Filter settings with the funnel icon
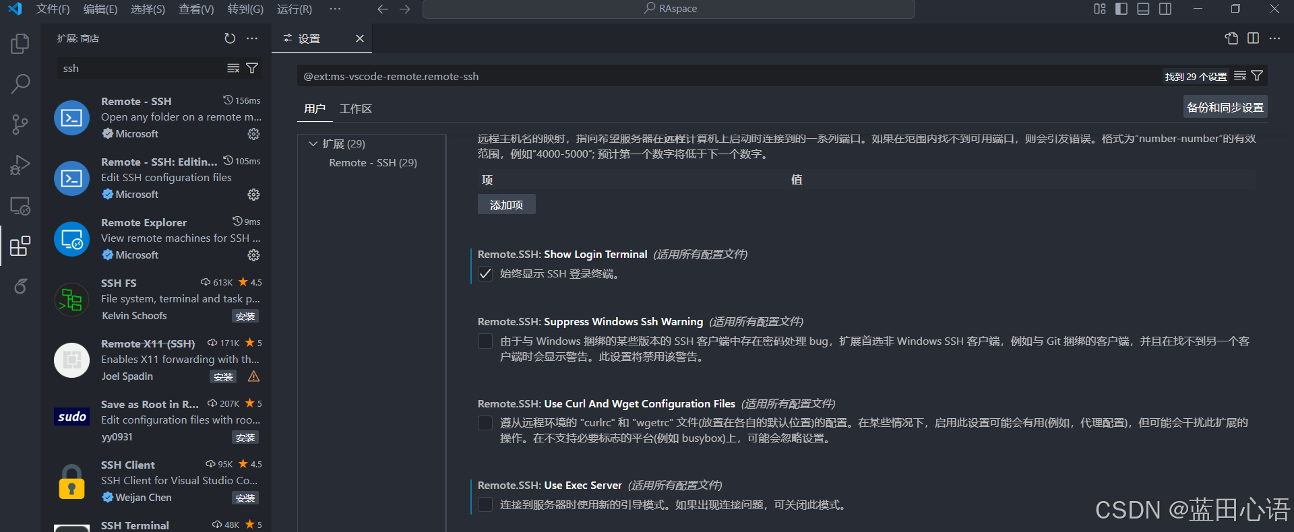 tap(1257, 76)
